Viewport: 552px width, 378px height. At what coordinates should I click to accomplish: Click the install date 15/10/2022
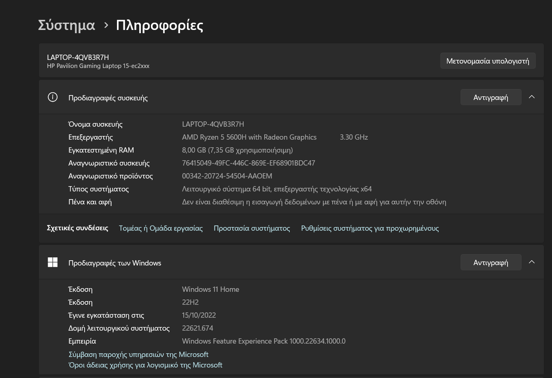tap(199, 315)
